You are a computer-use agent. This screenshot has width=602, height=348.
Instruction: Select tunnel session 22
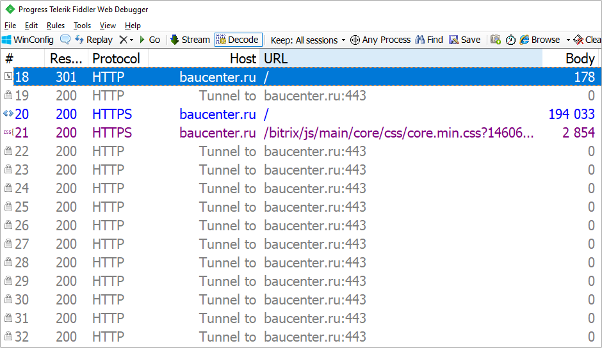coord(301,151)
